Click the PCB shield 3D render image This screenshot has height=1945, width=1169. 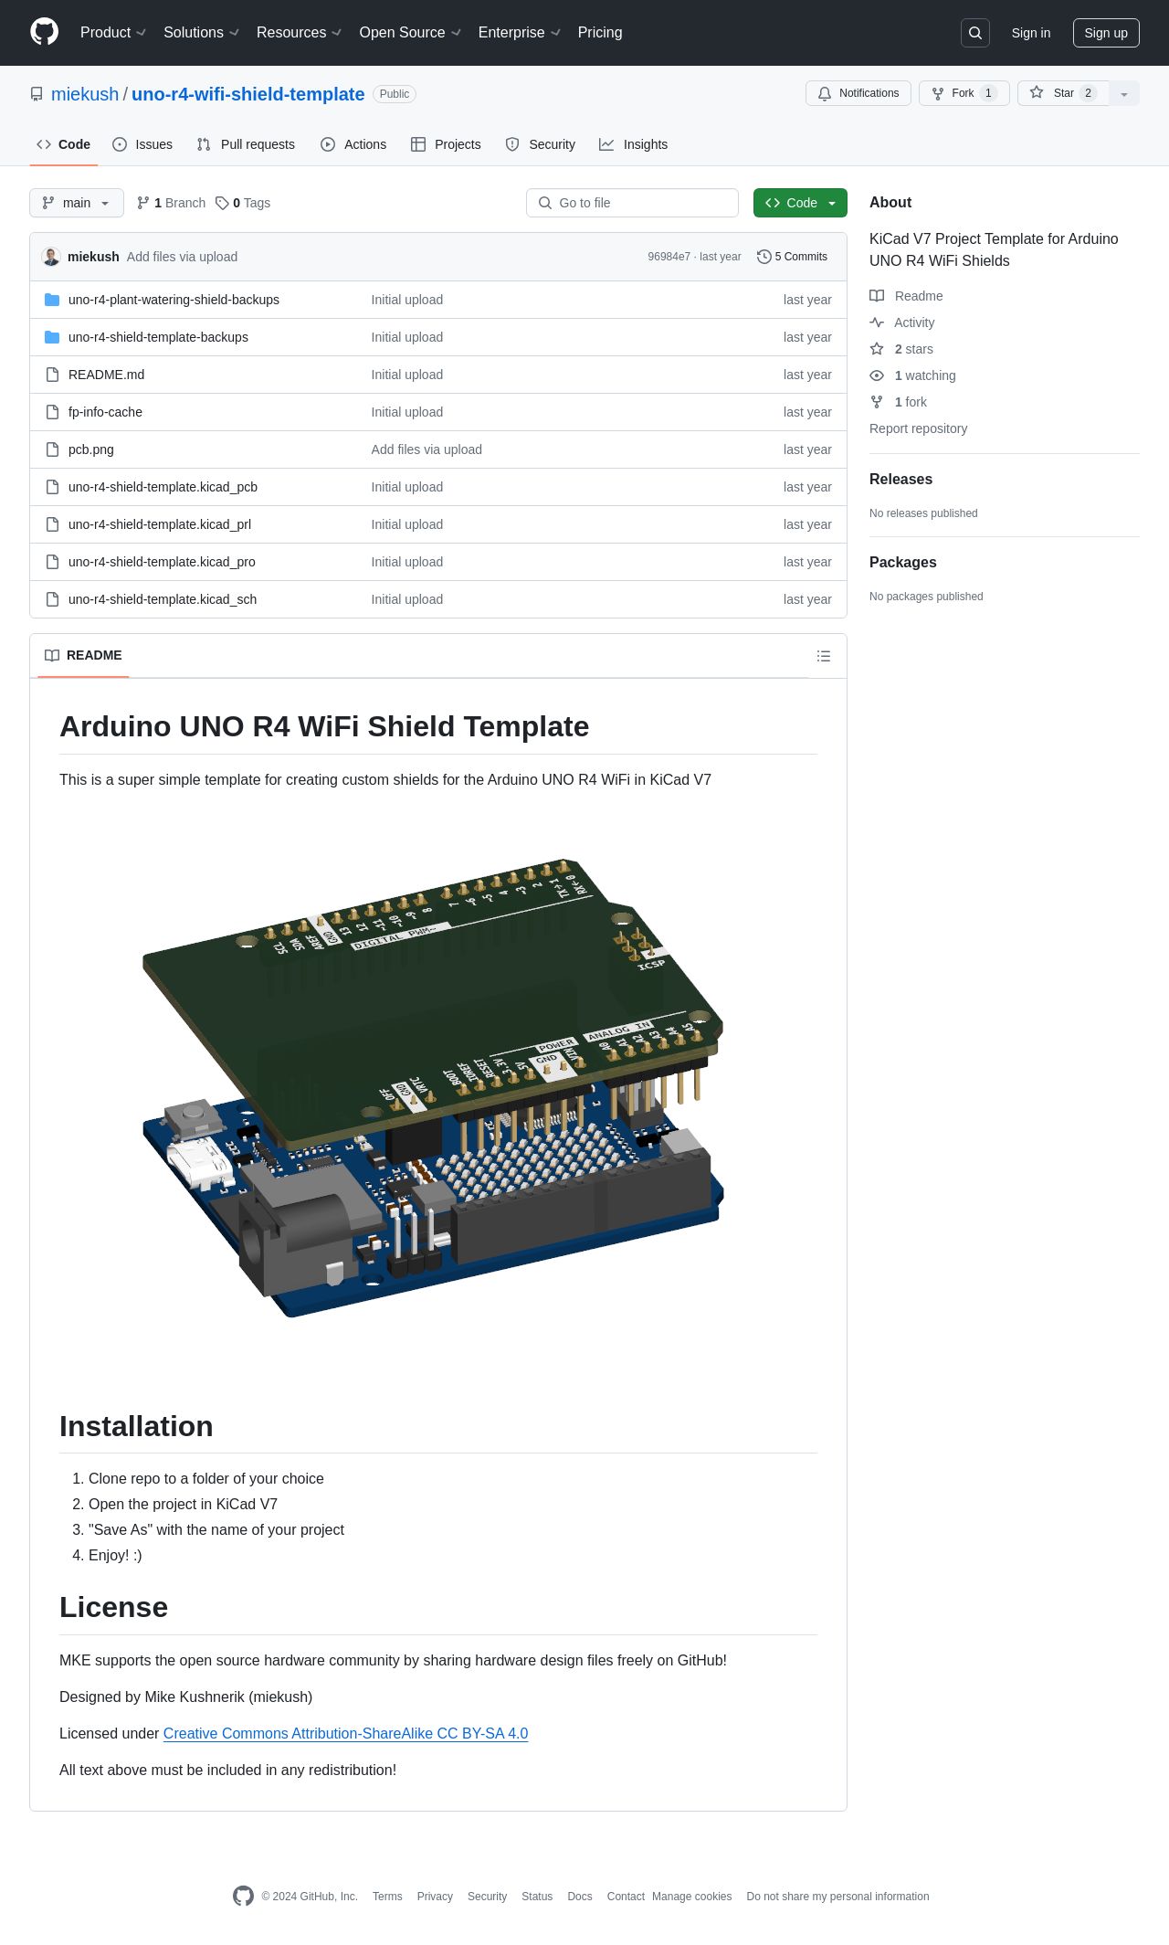click(433, 1087)
